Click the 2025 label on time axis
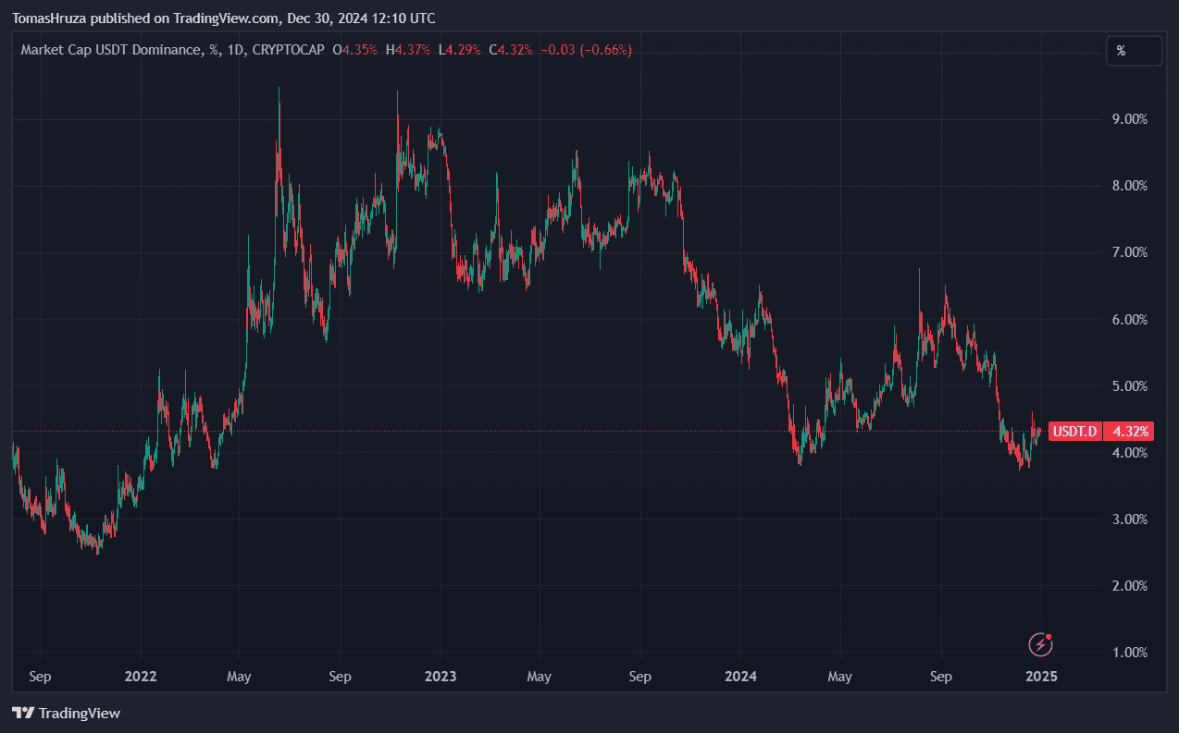Screen dimensions: 1179x733 tap(1041, 677)
